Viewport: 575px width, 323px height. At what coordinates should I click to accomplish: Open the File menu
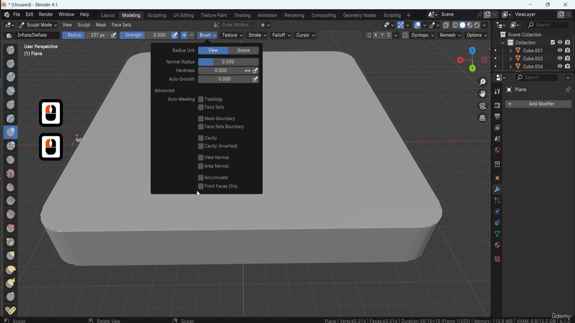coord(16,14)
